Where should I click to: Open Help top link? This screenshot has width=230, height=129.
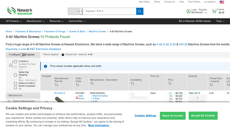pyautogui.click(x=181, y=2)
